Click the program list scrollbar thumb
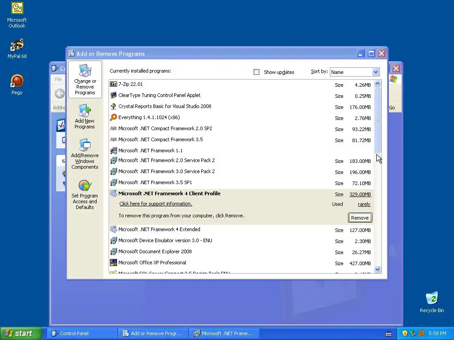The width and height of the screenshot is (454, 340). click(x=377, y=120)
